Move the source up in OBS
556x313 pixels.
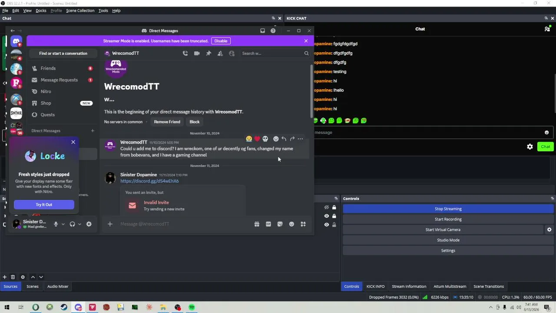tap(33, 277)
